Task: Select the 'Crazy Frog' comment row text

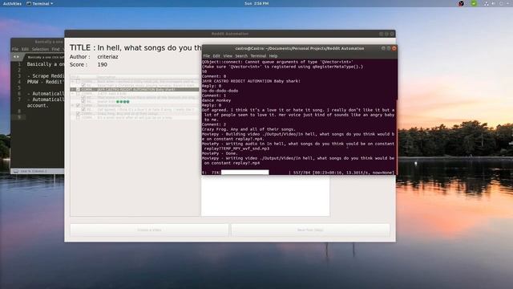Action: [x=127, y=113]
